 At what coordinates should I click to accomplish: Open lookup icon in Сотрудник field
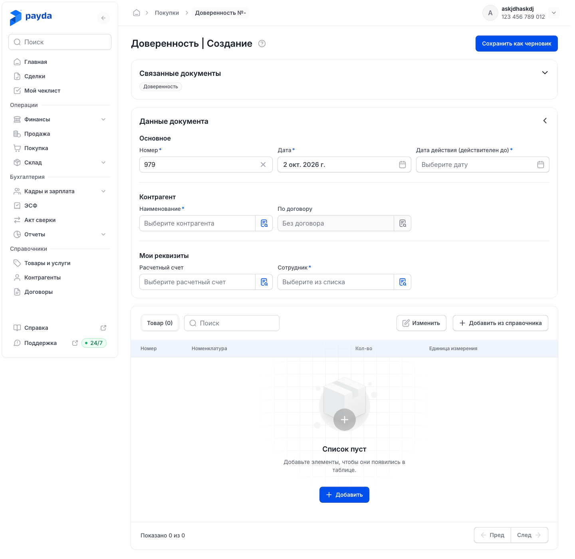pos(402,282)
